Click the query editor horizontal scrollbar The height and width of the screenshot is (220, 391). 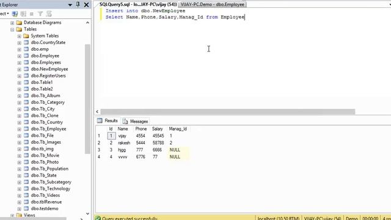tap(227, 111)
